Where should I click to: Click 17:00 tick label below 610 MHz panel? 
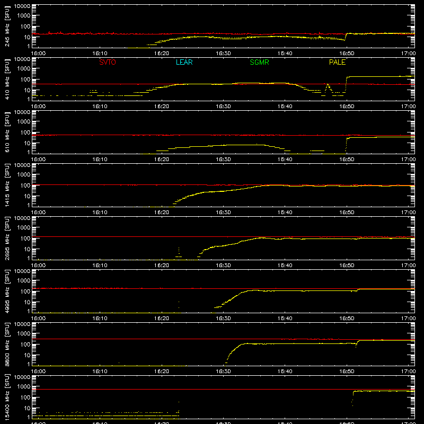click(x=408, y=160)
